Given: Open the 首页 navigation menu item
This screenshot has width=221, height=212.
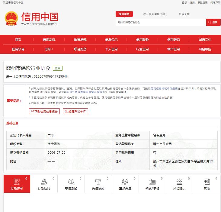Looking at the screenshot, I should [18, 40].
